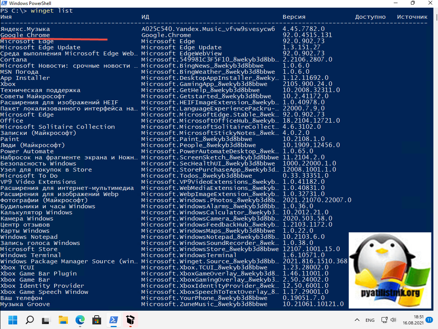
Task: Open the PowerShell title bar system menu
Action: [x=4, y=3]
